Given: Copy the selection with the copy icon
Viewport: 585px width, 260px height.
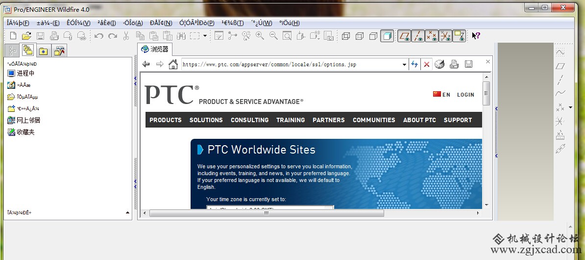Looking at the screenshot, I should pos(140,36).
